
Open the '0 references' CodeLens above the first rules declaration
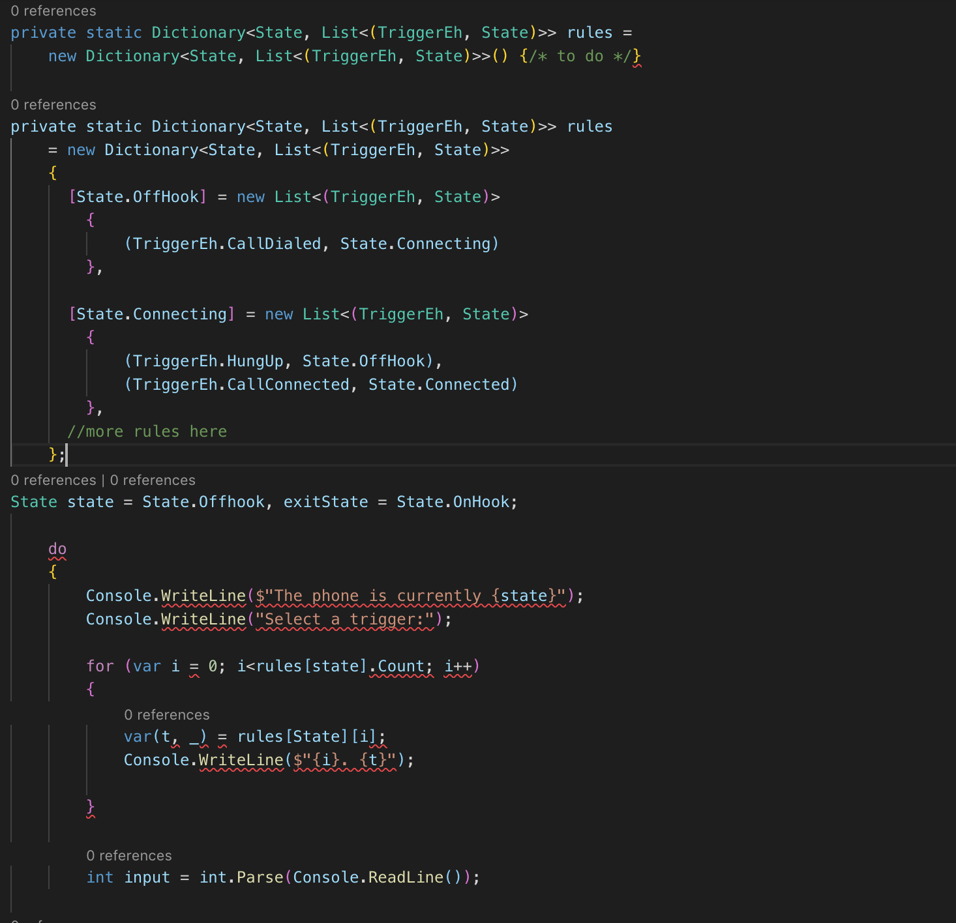pyautogui.click(x=53, y=11)
